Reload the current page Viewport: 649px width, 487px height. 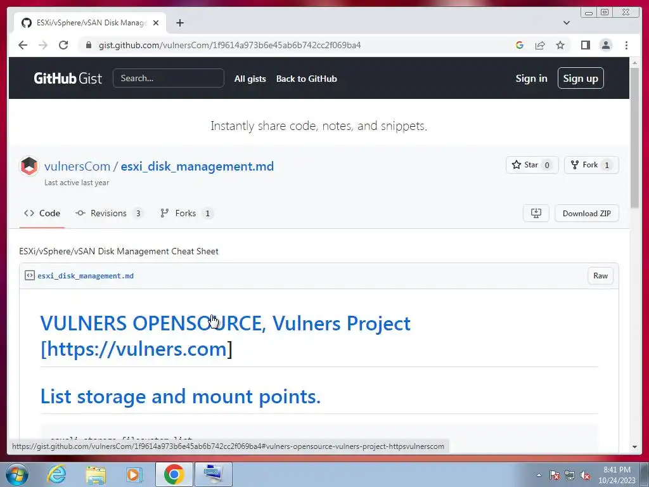tap(63, 45)
